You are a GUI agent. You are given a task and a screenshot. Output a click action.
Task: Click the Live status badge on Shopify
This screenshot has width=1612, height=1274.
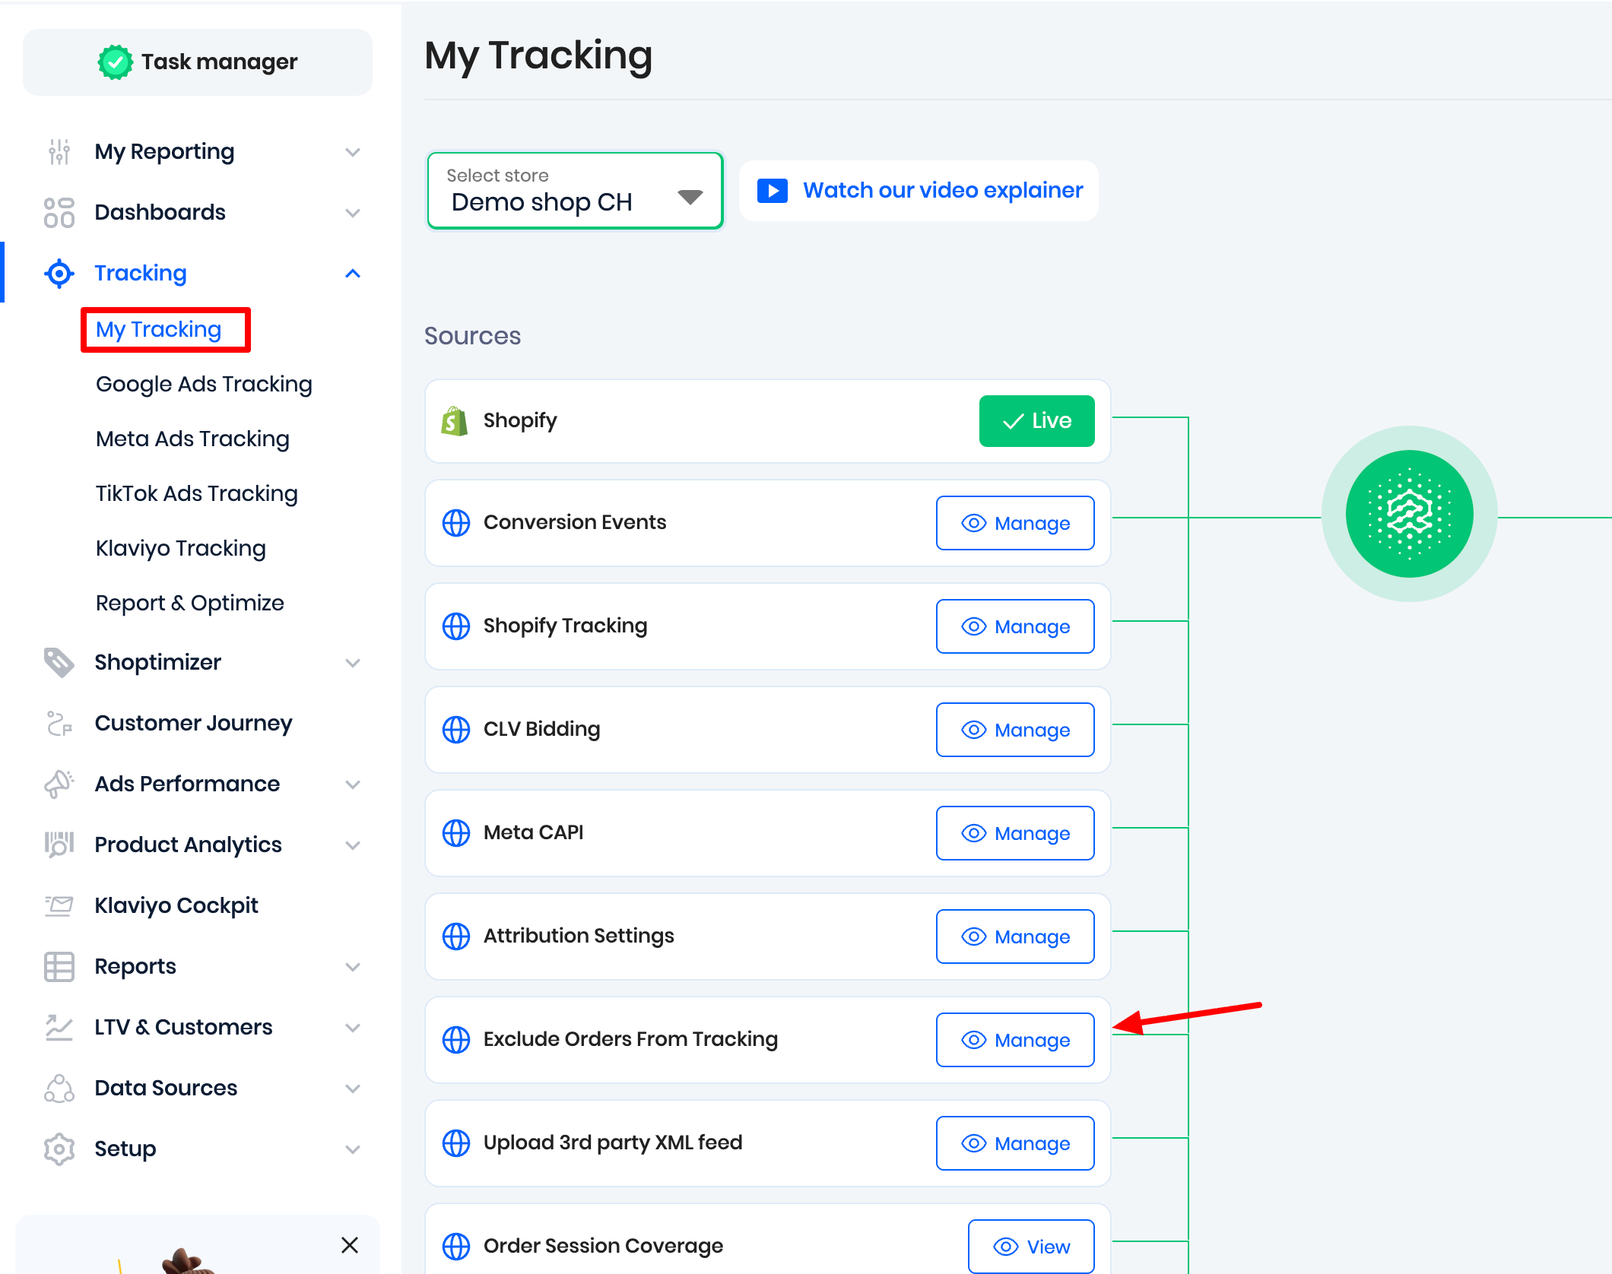(x=1036, y=421)
